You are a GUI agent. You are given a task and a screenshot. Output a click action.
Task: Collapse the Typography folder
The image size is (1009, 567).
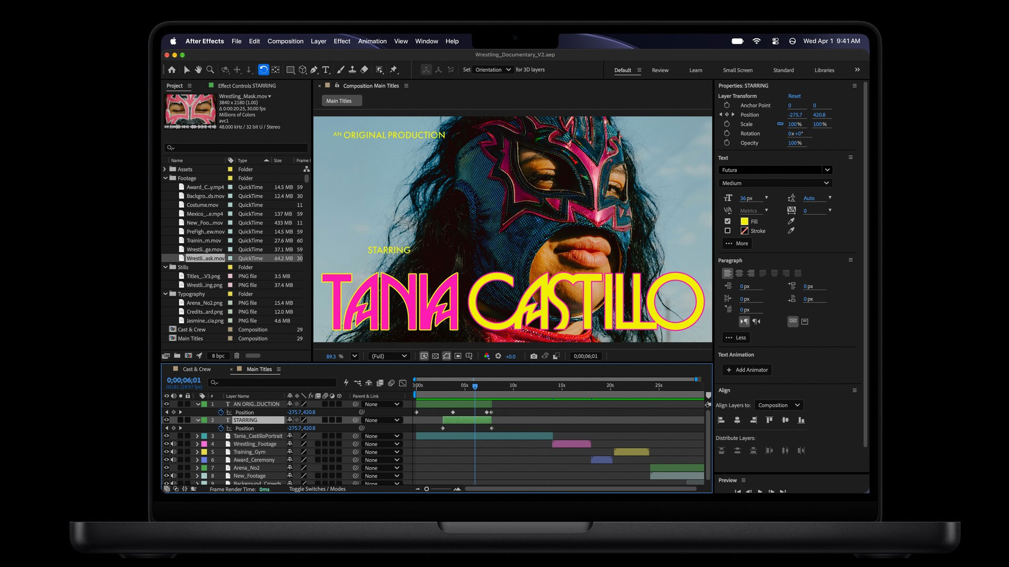click(x=165, y=294)
